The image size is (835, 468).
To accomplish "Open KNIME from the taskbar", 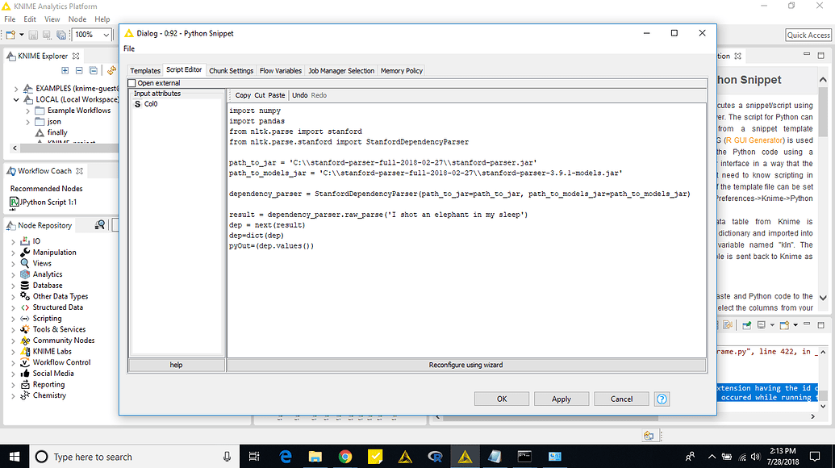I will coord(464,456).
